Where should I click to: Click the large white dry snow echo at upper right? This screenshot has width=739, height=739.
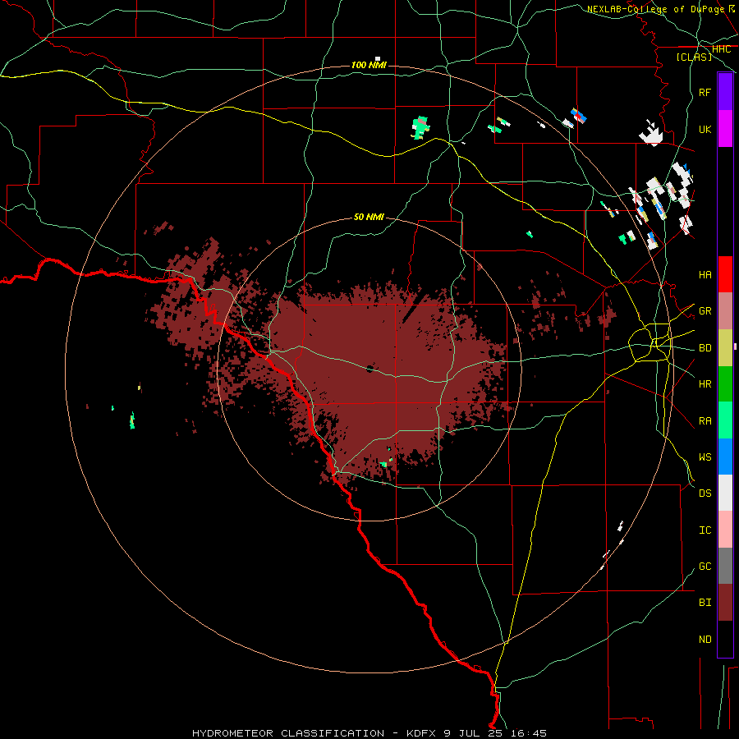[x=651, y=134]
